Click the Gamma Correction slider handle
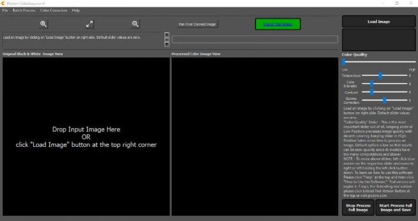Viewport: 418px width, 221px height. coord(385,100)
